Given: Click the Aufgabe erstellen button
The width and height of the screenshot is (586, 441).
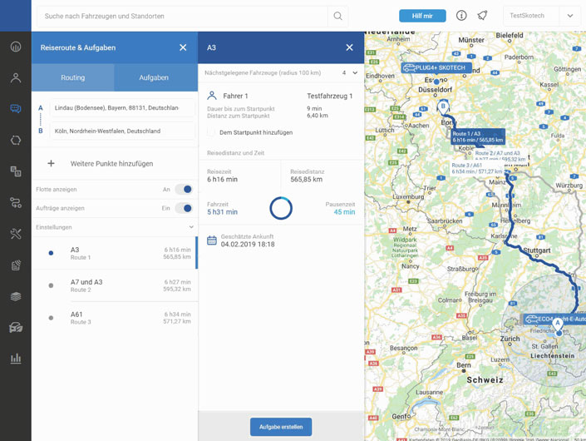Looking at the screenshot, I should tap(281, 427).
